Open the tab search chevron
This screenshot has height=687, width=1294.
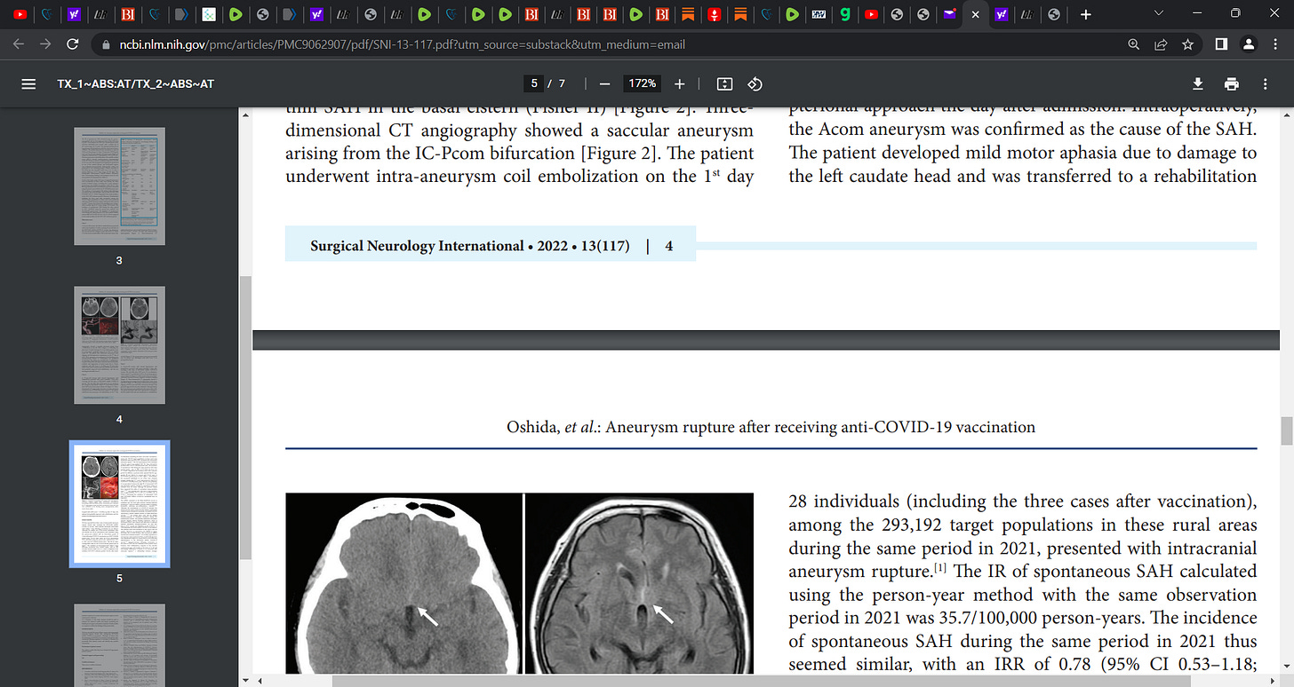coord(1157,14)
